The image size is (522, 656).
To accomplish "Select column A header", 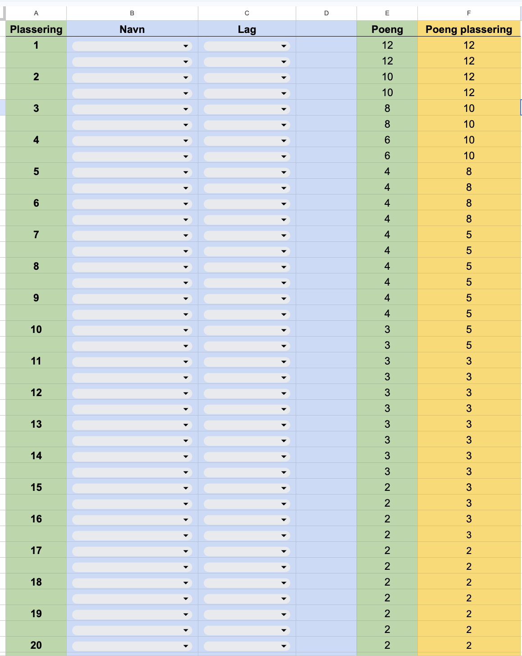I will click(x=36, y=13).
